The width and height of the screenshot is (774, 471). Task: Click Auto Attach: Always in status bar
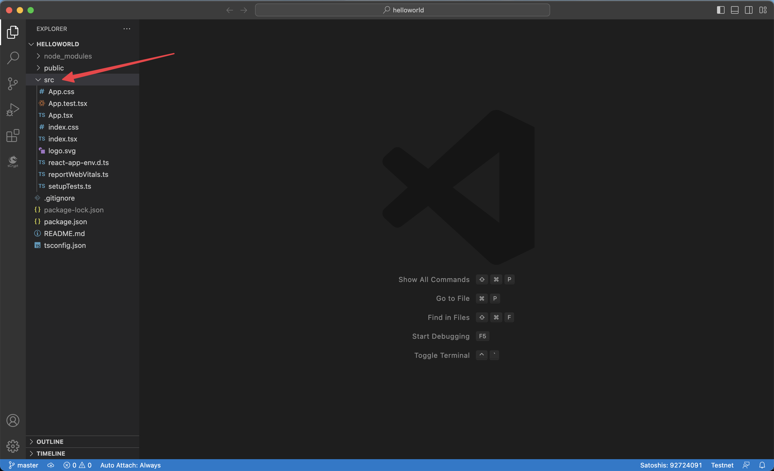tap(130, 465)
